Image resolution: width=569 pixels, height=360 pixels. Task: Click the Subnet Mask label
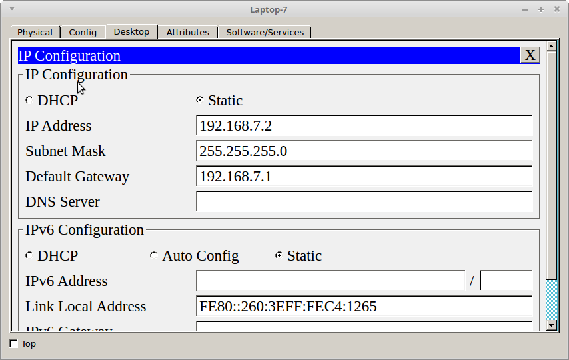tap(65, 151)
